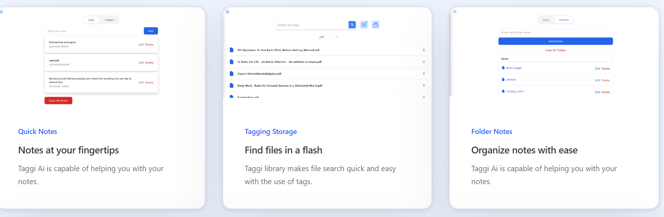The width and height of the screenshot is (664, 217).
Task: Click the camera-plus capture icon
Action: [364, 25]
